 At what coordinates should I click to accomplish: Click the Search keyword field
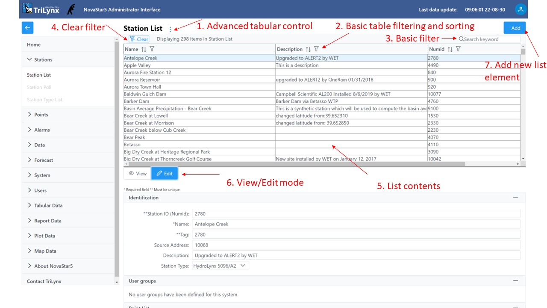click(491, 39)
